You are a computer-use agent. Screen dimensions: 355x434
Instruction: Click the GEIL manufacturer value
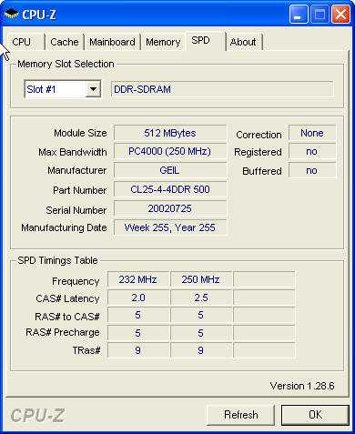[x=170, y=170]
